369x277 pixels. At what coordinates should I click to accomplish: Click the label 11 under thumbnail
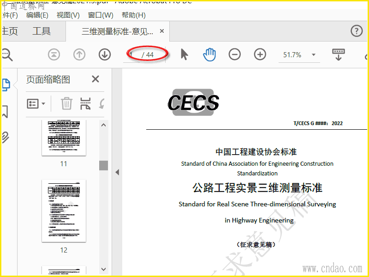pyautogui.click(x=64, y=164)
